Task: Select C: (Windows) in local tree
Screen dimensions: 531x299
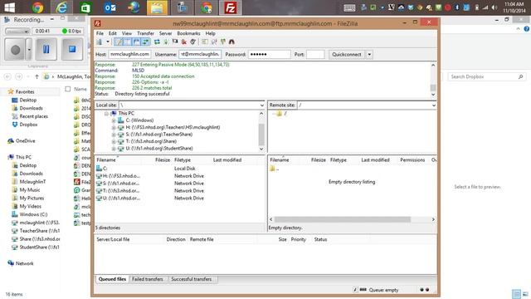Action: click(x=139, y=120)
